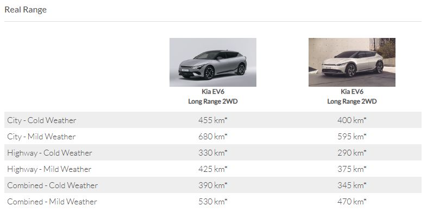This screenshot has height=212, width=427.
Task: Click the 425 km highway mild value
Action: pyautogui.click(x=212, y=169)
